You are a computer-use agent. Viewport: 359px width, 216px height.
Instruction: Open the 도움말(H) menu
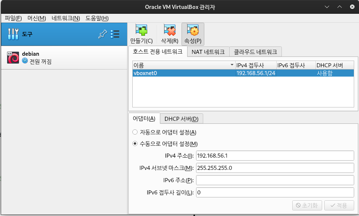point(97,18)
